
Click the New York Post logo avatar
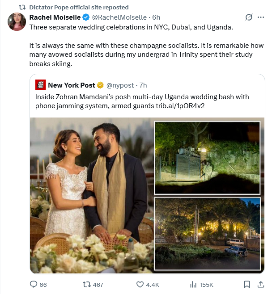[41, 85]
